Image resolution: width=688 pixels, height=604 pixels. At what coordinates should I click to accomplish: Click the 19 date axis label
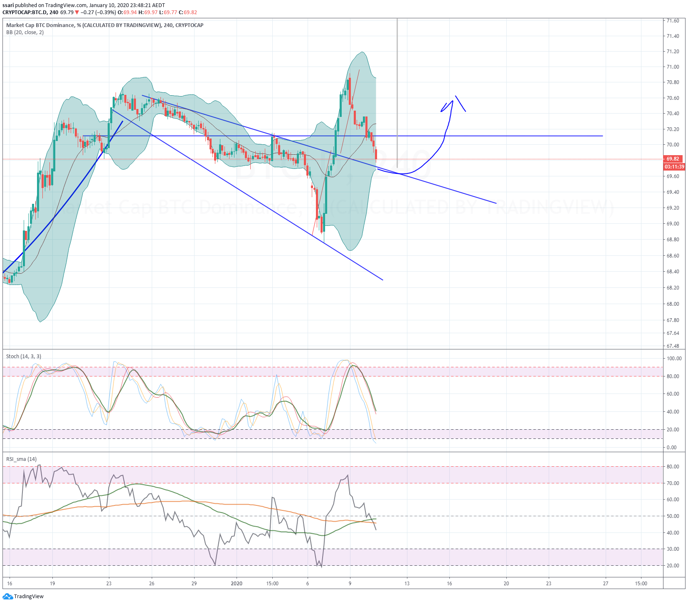click(52, 584)
